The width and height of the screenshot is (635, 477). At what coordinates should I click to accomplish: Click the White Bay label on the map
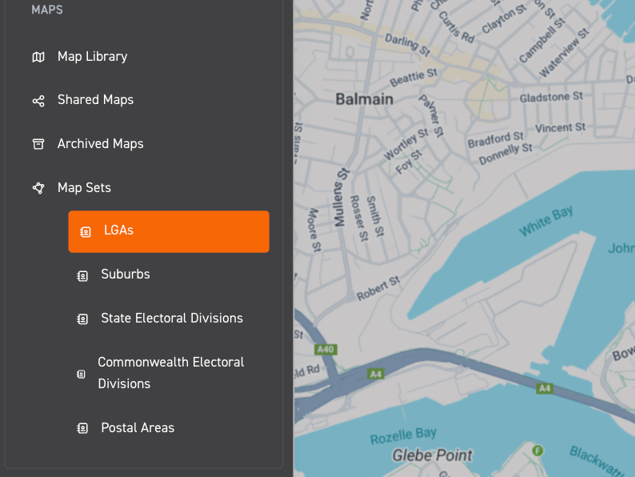tap(546, 220)
